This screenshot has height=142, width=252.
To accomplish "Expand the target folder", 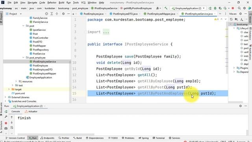I will tap(9, 90).
